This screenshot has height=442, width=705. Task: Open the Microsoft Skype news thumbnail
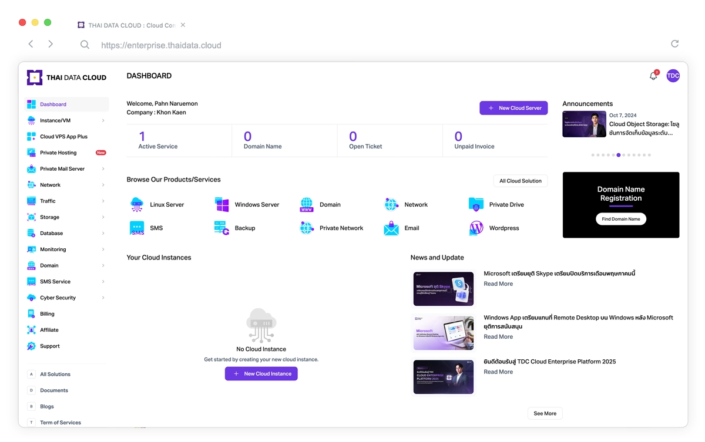click(444, 289)
